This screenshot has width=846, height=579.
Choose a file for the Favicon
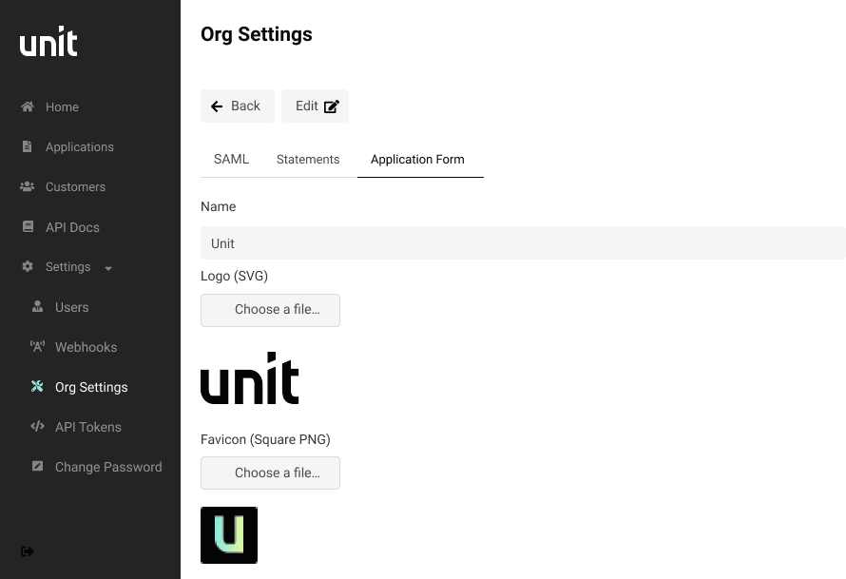pos(270,473)
